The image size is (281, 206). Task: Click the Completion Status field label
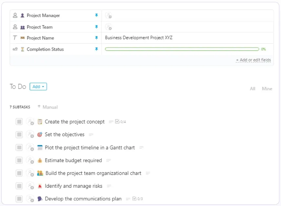click(45, 49)
